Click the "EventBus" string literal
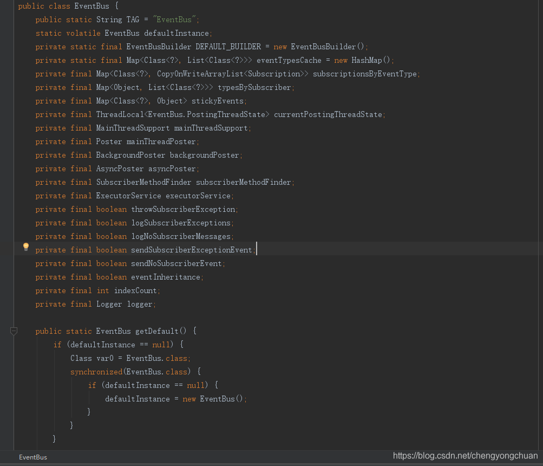The width and height of the screenshot is (543, 466). (174, 20)
